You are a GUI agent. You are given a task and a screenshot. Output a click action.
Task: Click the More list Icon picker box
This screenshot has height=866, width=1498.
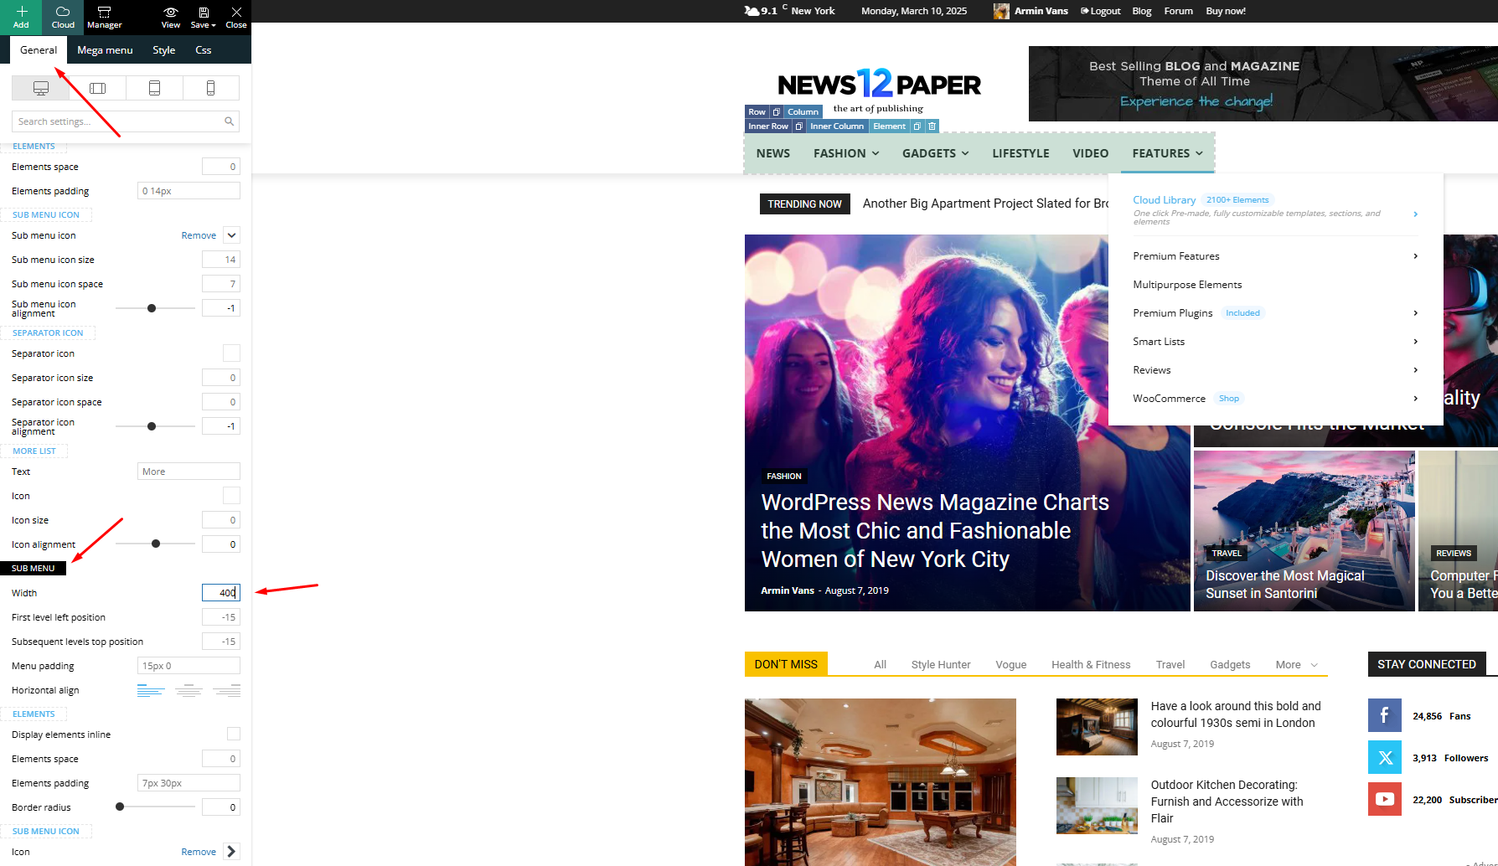point(231,496)
